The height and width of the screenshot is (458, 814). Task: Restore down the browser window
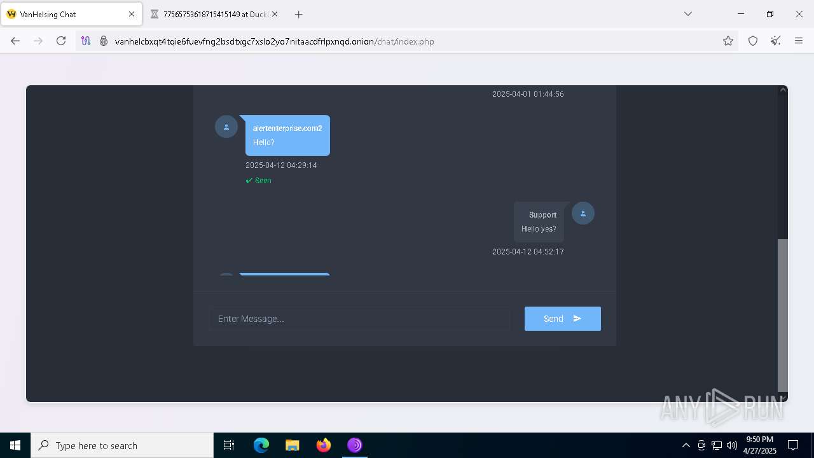pos(770,14)
